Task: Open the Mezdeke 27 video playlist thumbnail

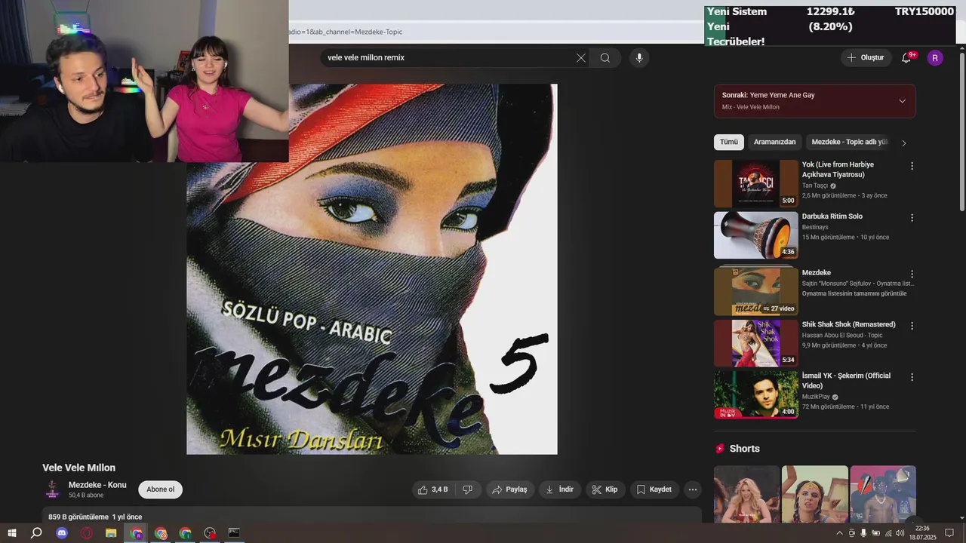Action: coord(755,290)
